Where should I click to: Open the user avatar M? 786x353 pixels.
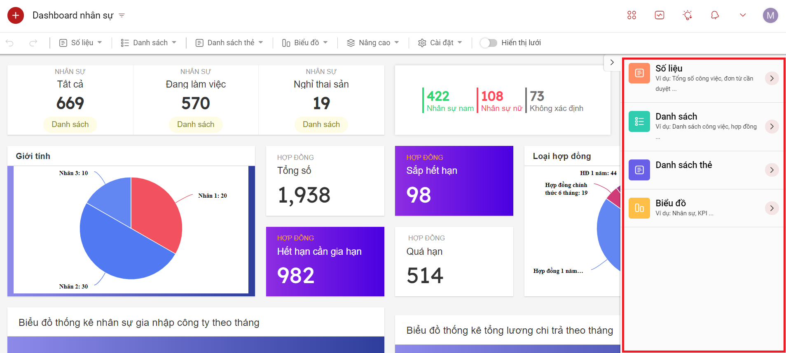tap(770, 16)
